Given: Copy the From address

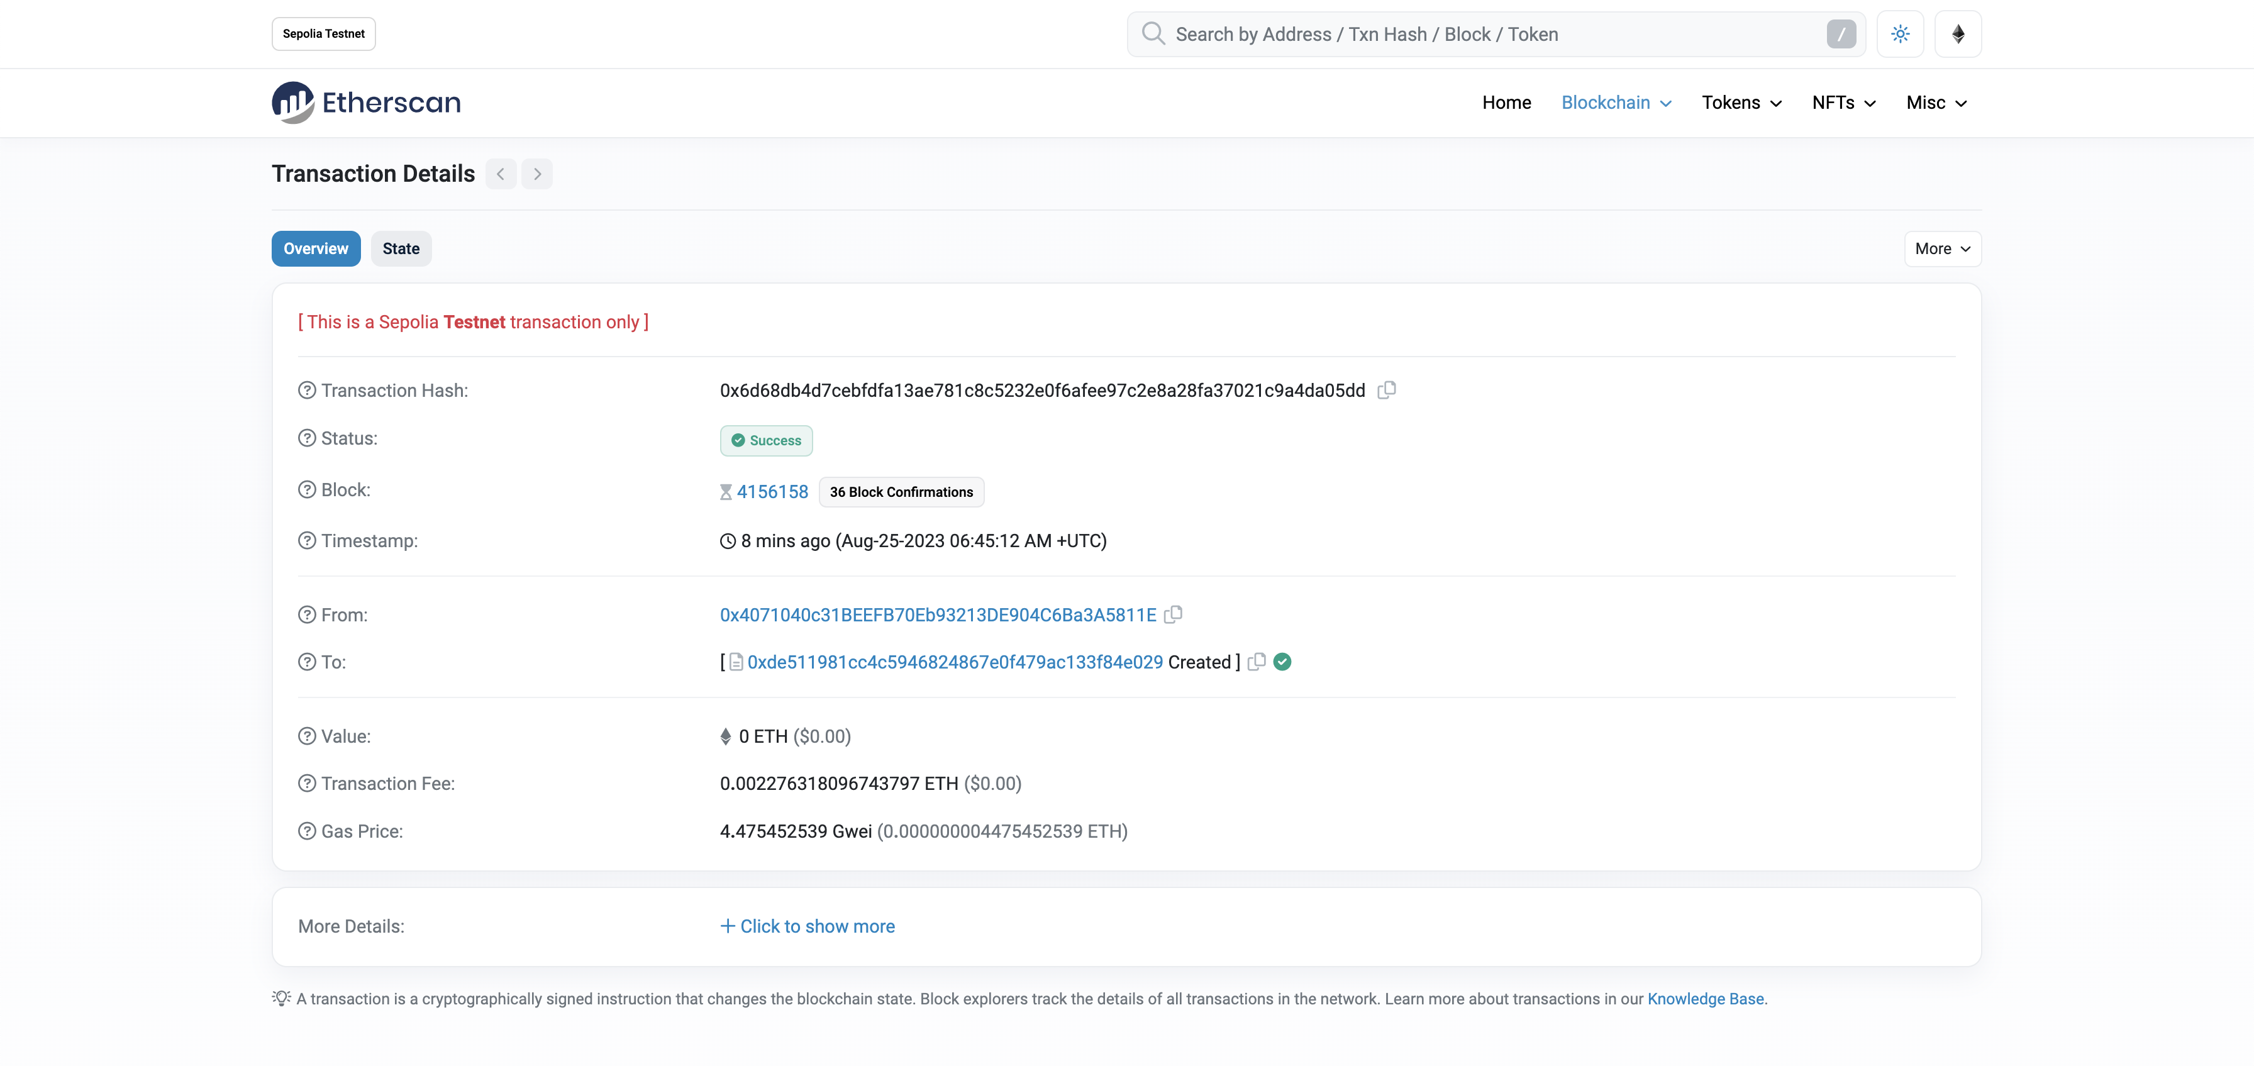Looking at the screenshot, I should tap(1172, 614).
